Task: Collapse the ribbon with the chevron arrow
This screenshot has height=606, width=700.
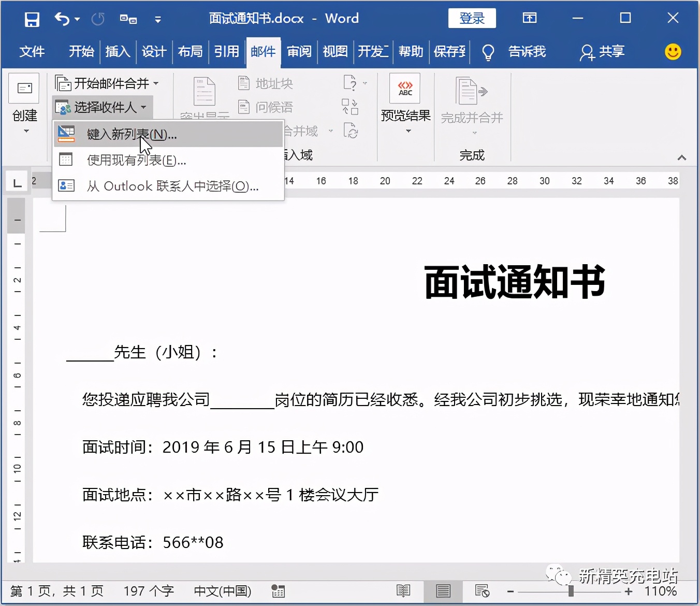Action: click(x=682, y=157)
